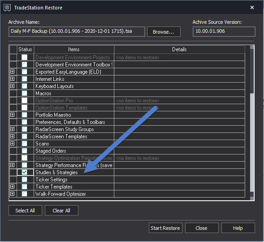Click the Select All button
Screen dimensions: 264x242
click(25, 211)
